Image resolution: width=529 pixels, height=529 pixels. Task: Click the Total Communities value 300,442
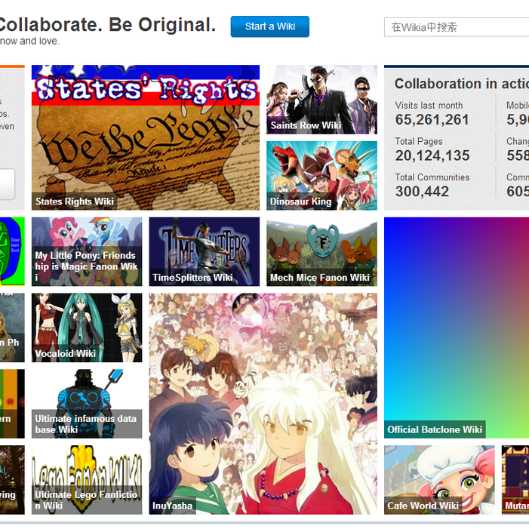[422, 192]
